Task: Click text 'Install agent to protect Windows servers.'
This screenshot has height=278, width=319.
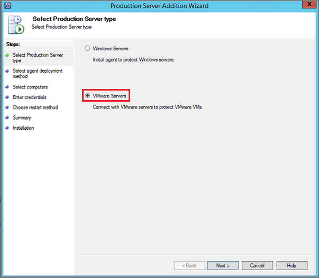Action: [x=134, y=60]
